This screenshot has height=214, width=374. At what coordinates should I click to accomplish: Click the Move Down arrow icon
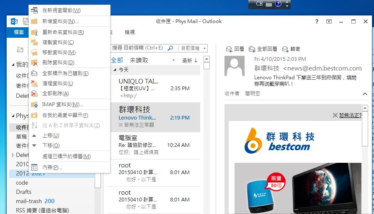[34, 145]
